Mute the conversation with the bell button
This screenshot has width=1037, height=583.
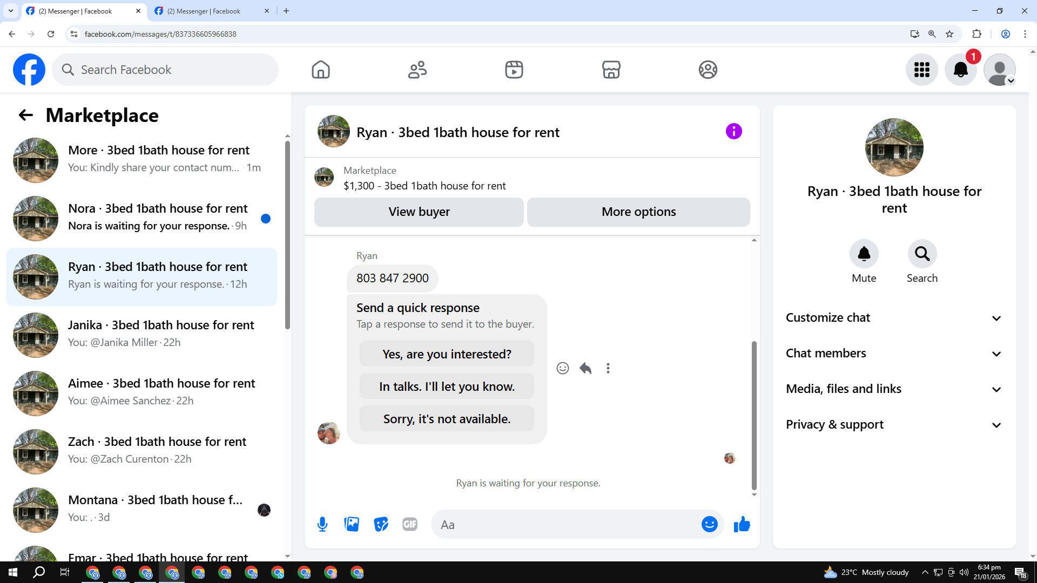(x=864, y=254)
